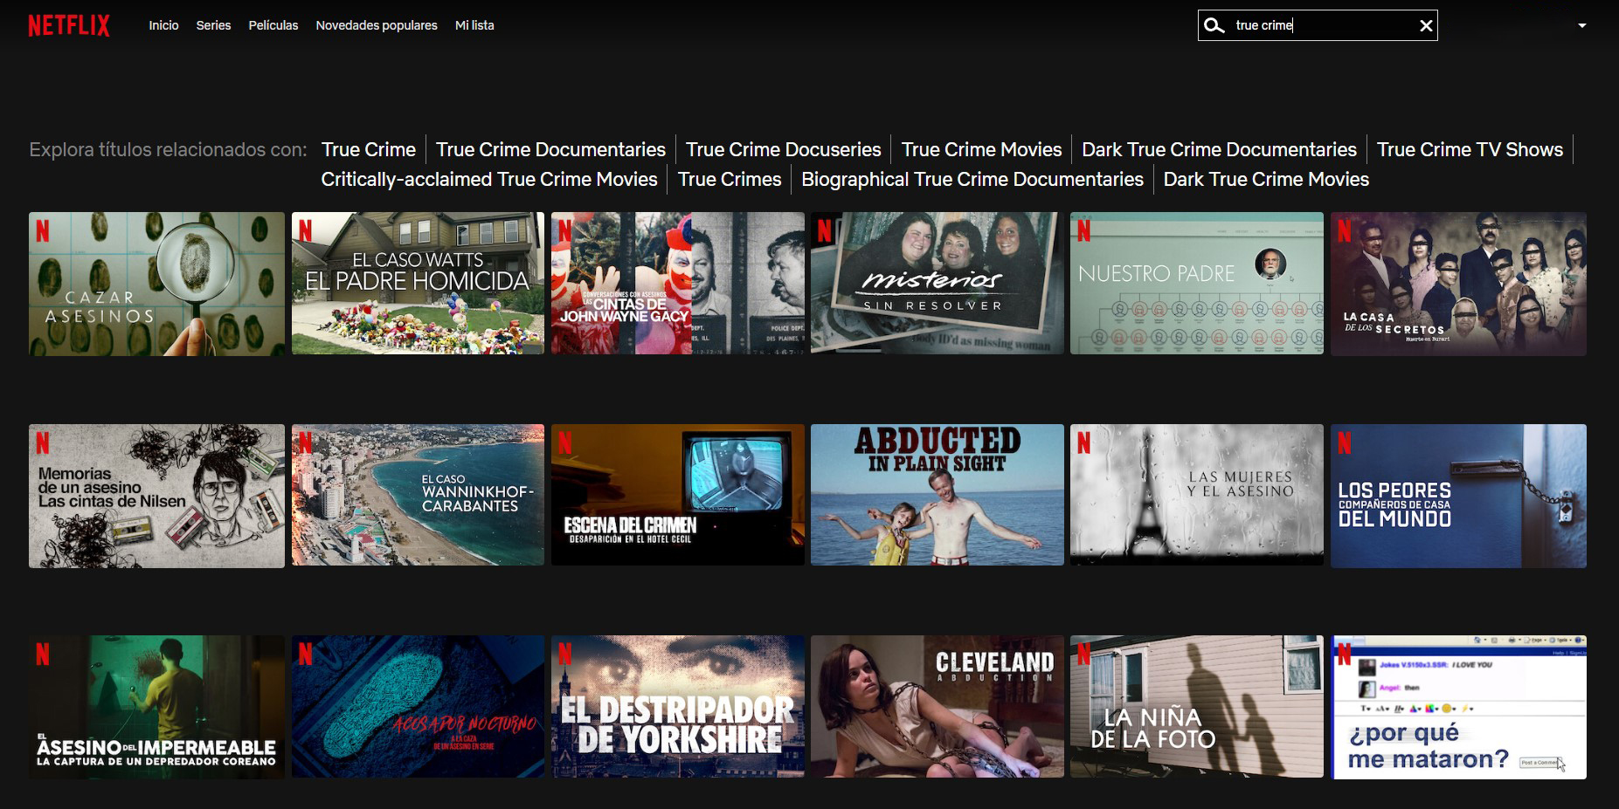Open Abducted in Plain Sight

pos(937,494)
